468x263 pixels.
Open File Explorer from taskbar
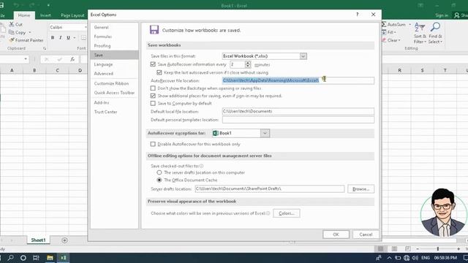pos(50,258)
